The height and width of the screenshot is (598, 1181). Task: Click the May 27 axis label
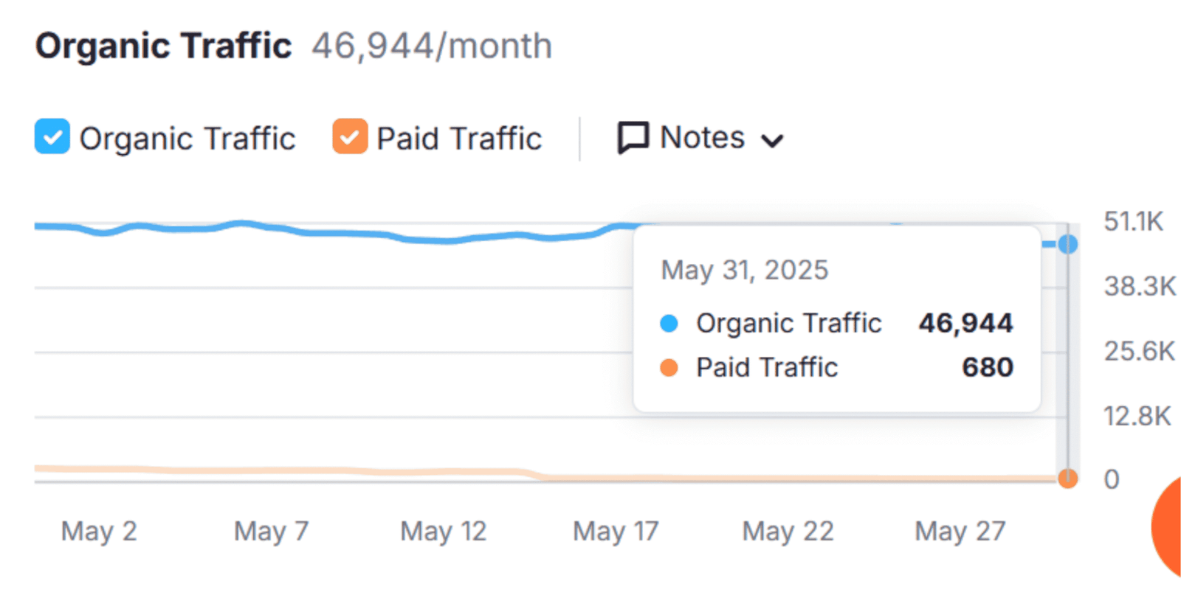960,531
